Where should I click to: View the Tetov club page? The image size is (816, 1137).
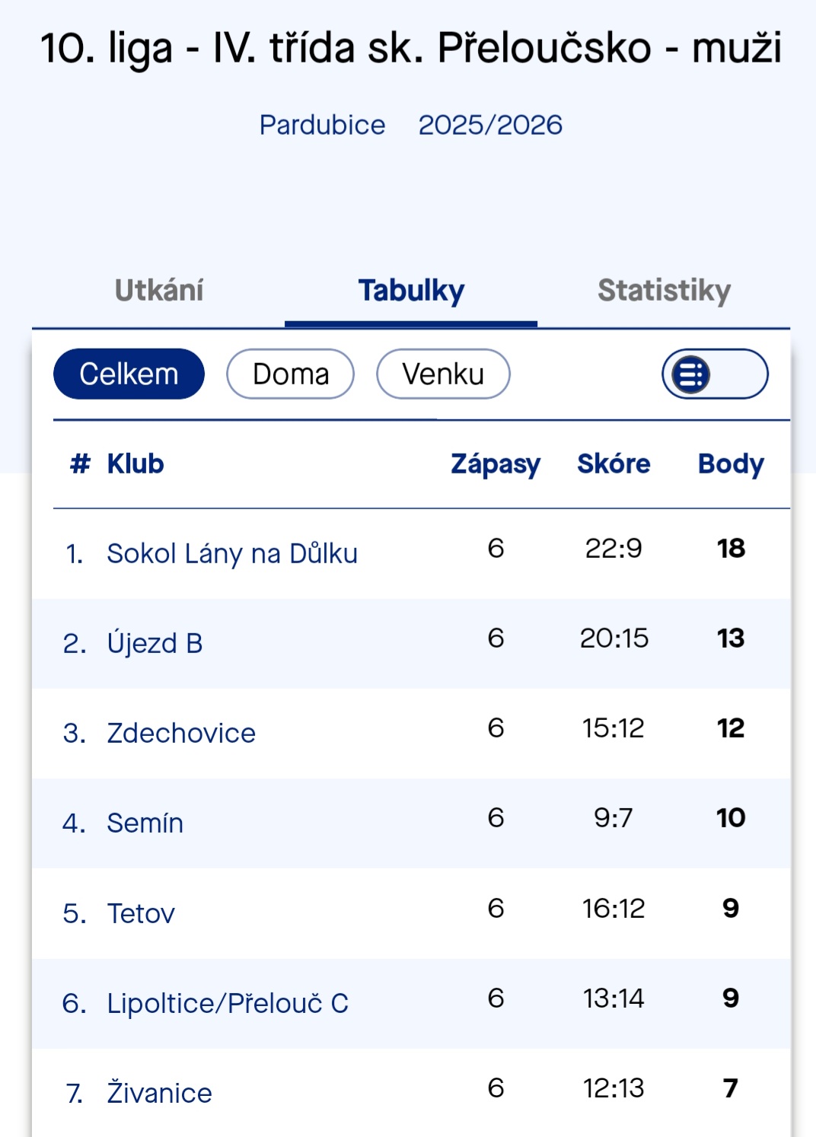click(141, 913)
